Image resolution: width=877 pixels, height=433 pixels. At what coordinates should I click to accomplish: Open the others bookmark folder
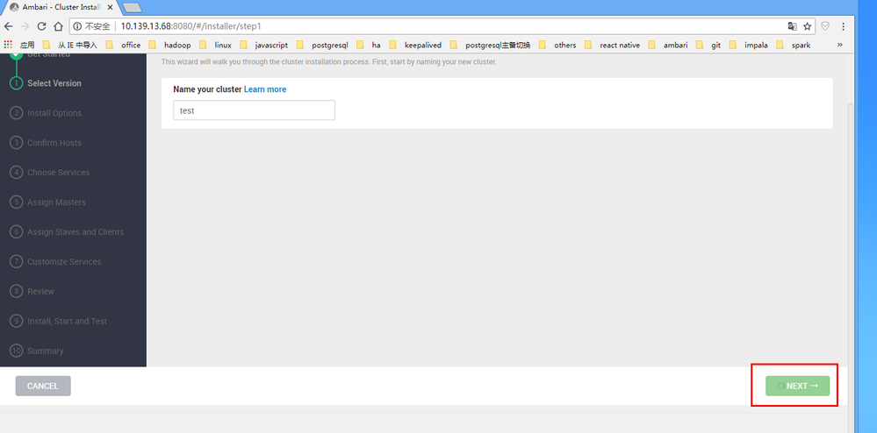pos(557,46)
